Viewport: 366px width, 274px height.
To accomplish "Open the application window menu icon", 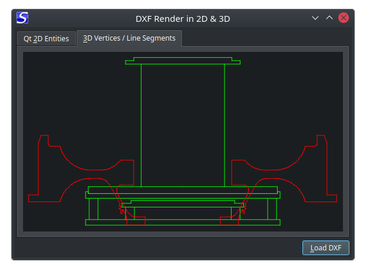I will [22, 18].
